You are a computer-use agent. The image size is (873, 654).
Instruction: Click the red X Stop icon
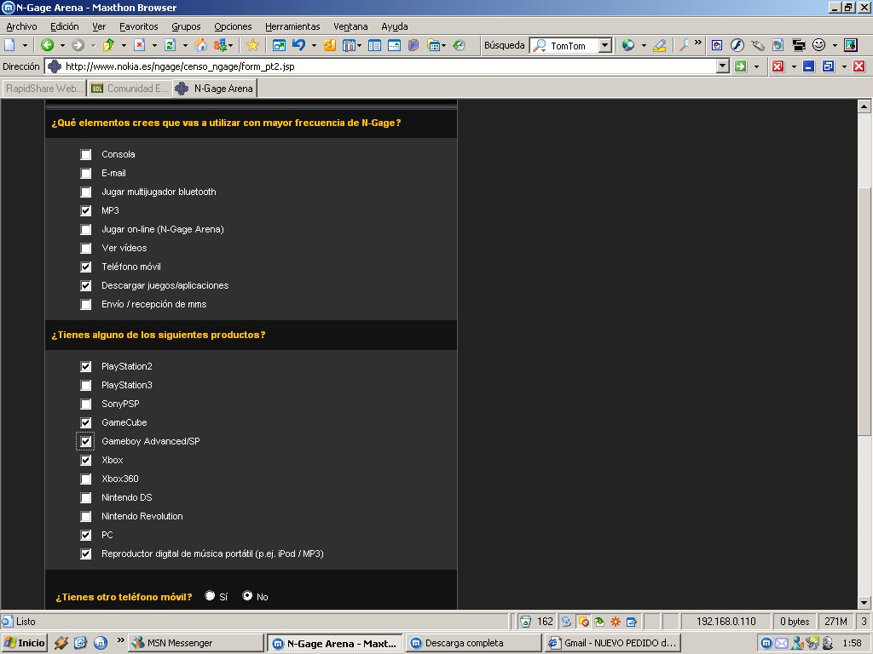(139, 46)
